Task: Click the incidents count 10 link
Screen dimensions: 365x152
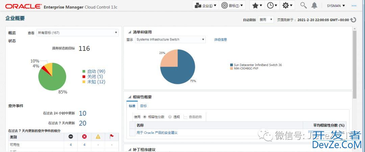Action: 83,113
